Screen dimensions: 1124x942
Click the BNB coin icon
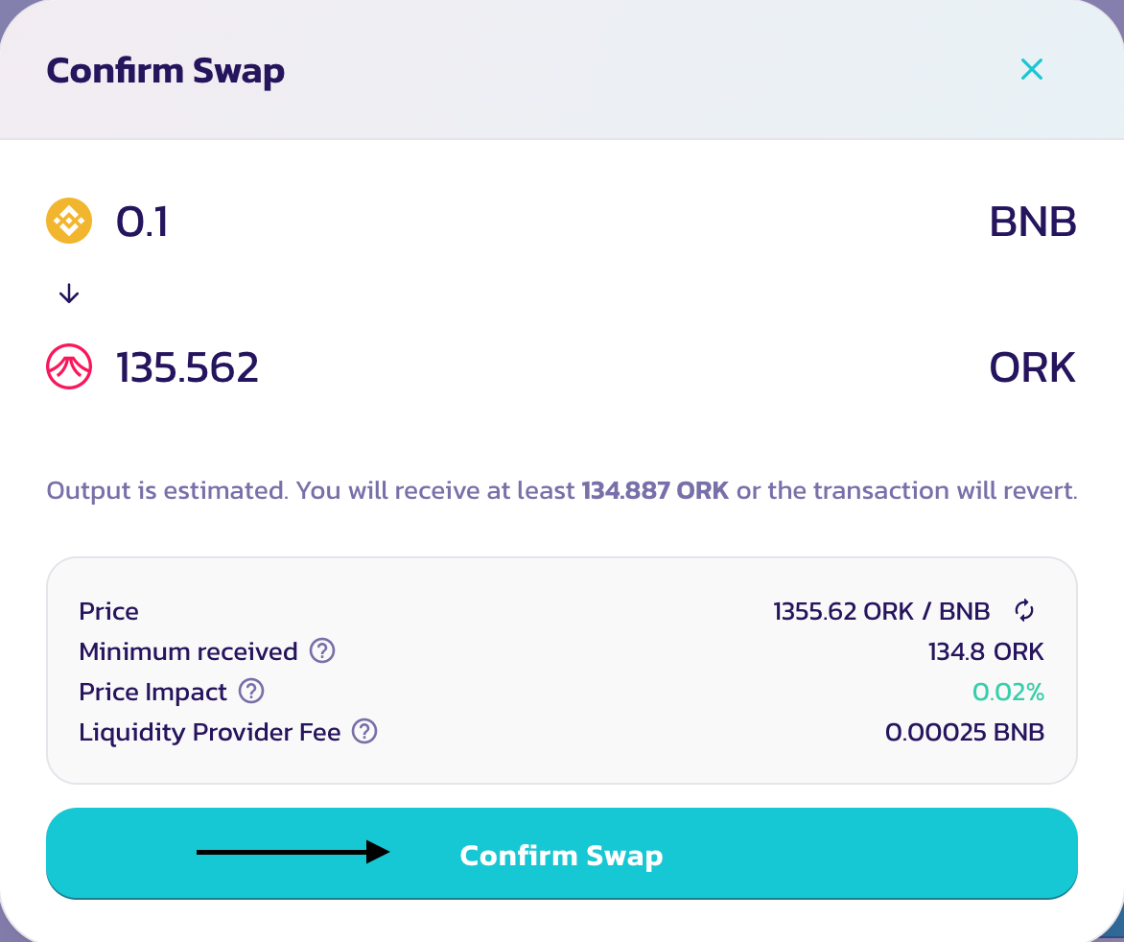[69, 221]
